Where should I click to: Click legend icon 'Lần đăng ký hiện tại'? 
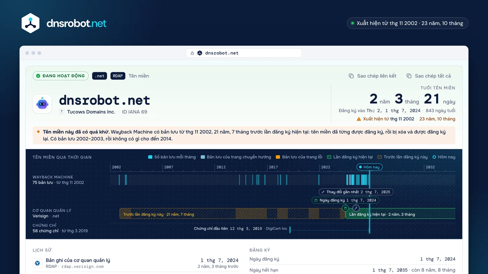pyautogui.click(x=329, y=157)
